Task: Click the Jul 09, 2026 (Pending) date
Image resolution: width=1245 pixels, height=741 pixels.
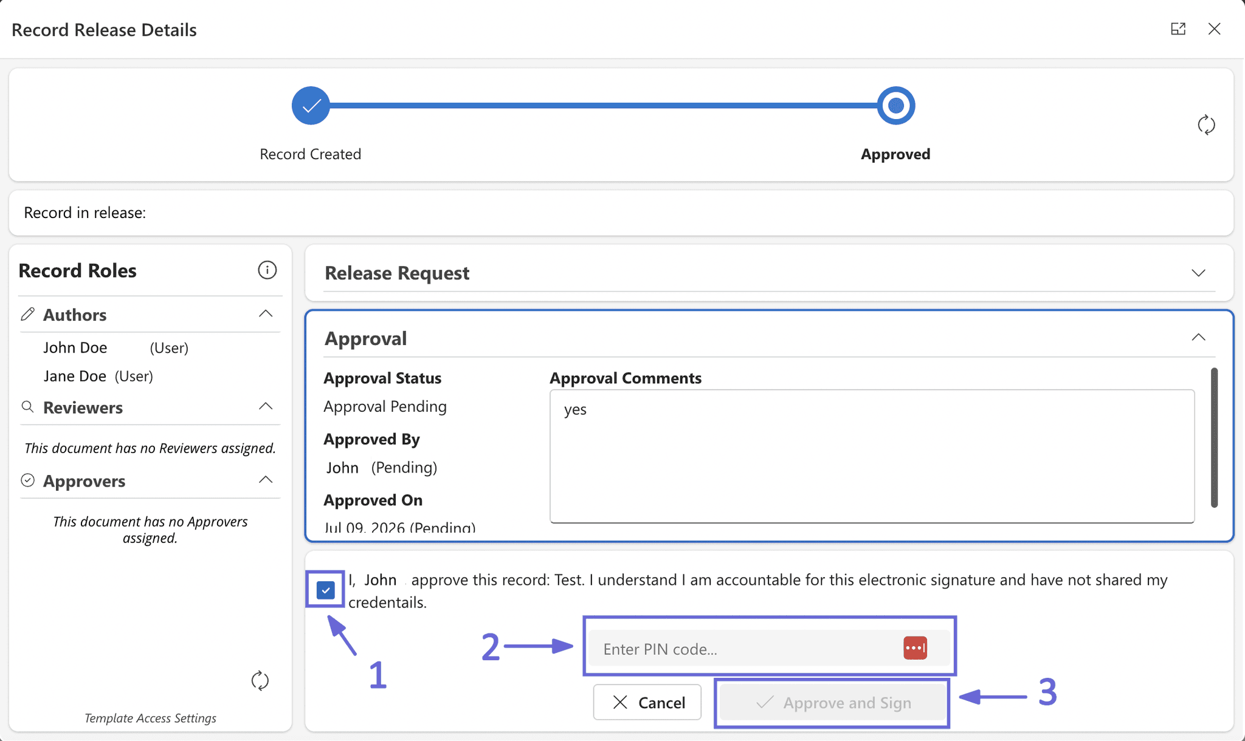Action: point(399,527)
